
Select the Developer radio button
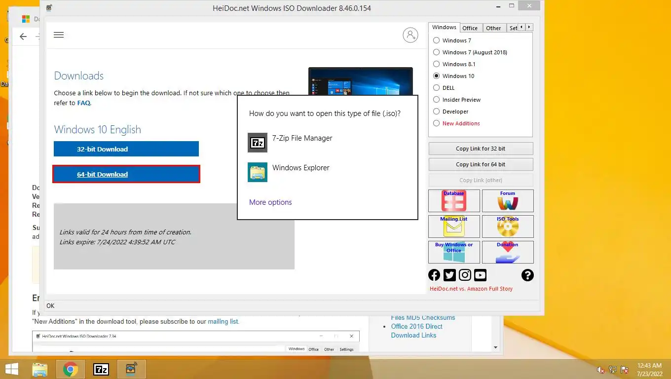pyautogui.click(x=436, y=112)
